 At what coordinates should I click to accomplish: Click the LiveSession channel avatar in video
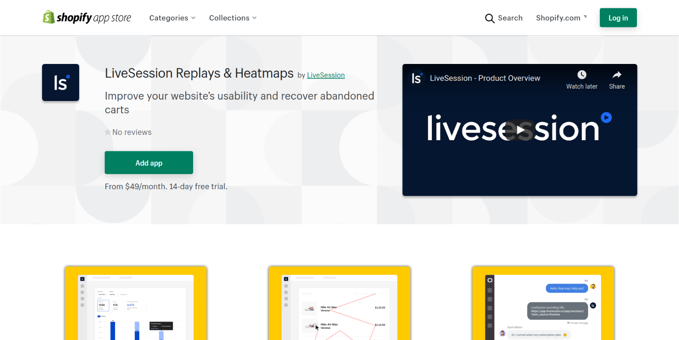[416, 78]
